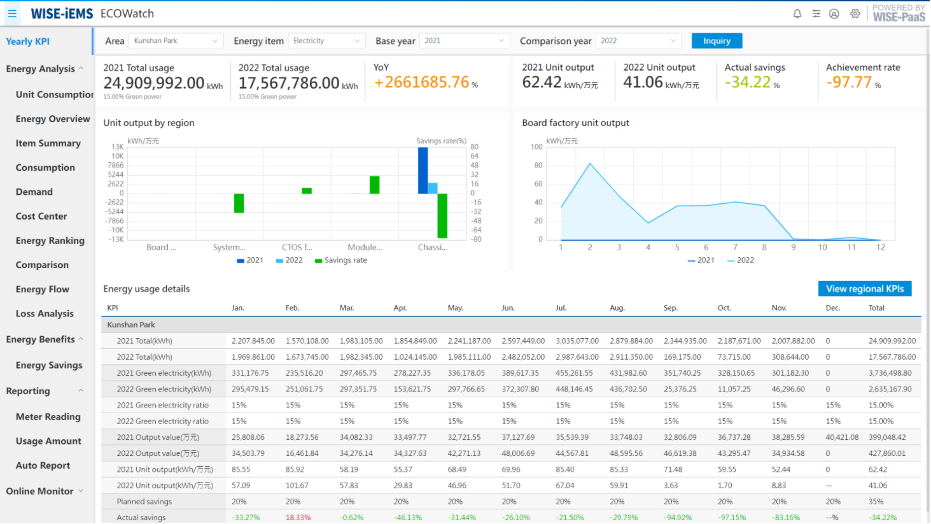Click the Inquiry button

(717, 41)
